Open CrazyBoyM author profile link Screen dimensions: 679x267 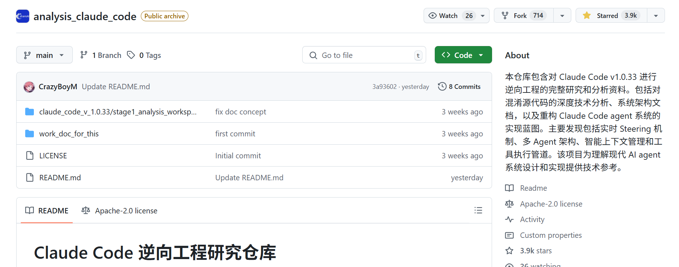pyautogui.click(x=58, y=87)
